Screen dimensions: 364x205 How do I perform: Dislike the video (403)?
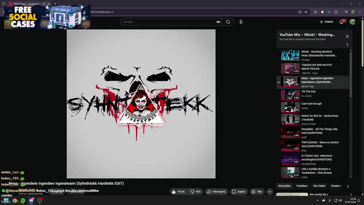click(195, 192)
